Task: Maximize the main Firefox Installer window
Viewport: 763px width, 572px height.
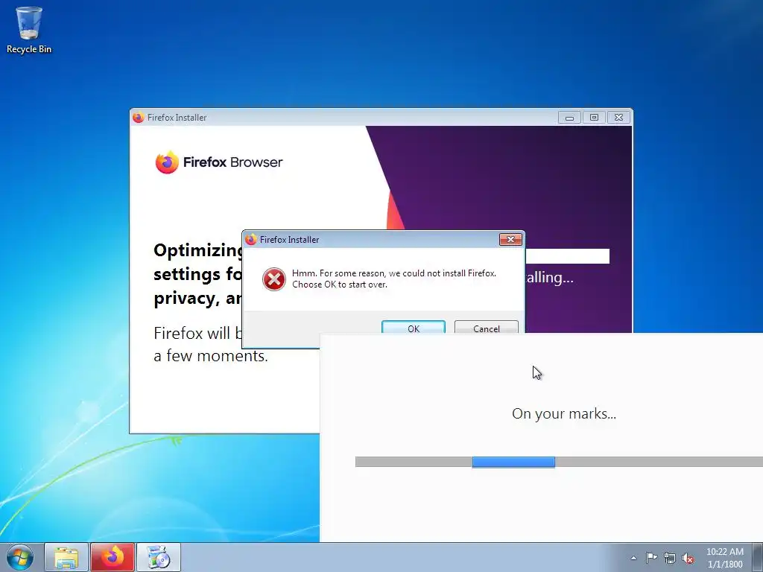Action: [x=594, y=117]
